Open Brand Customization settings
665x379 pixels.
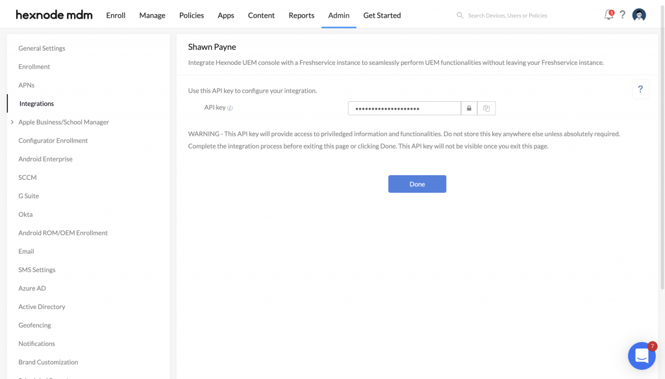(x=47, y=361)
